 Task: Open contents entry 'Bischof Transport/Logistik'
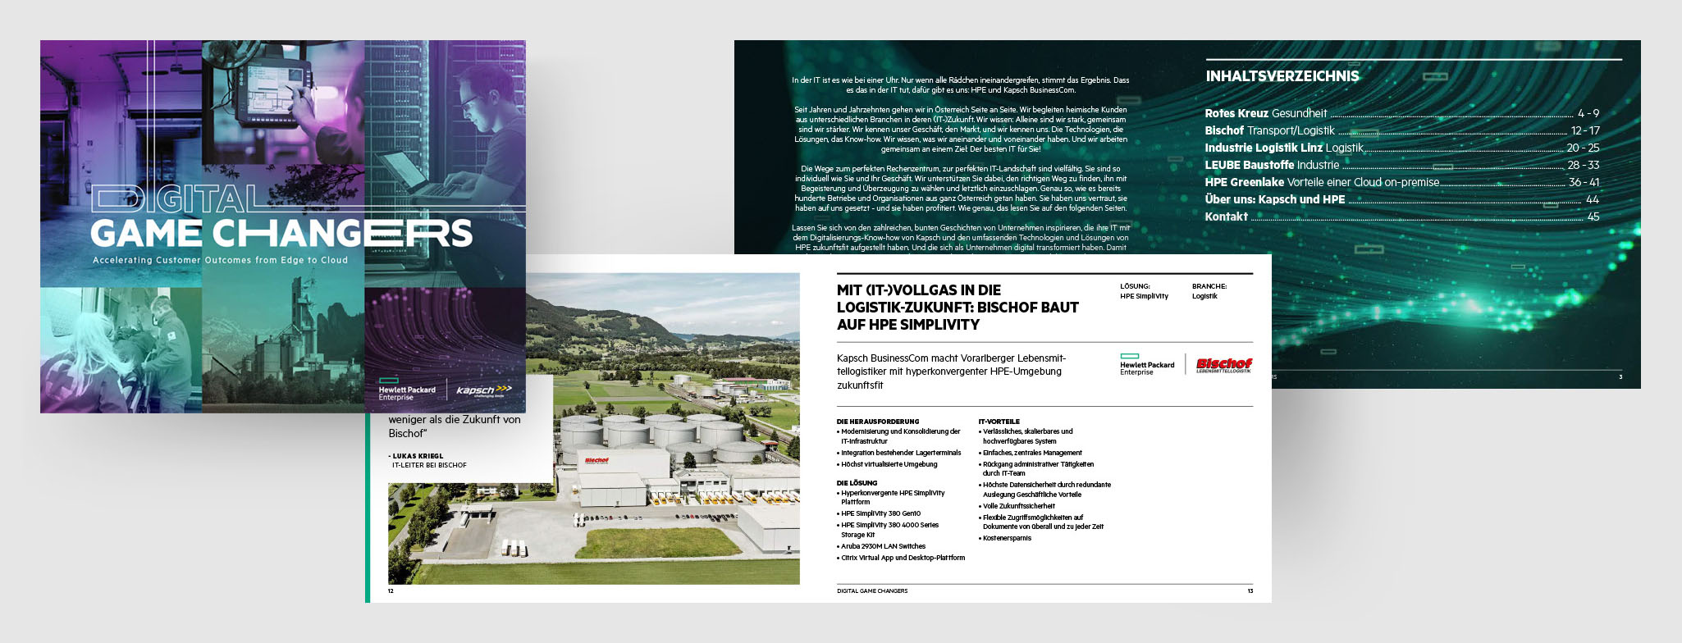(x=1402, y=130)
